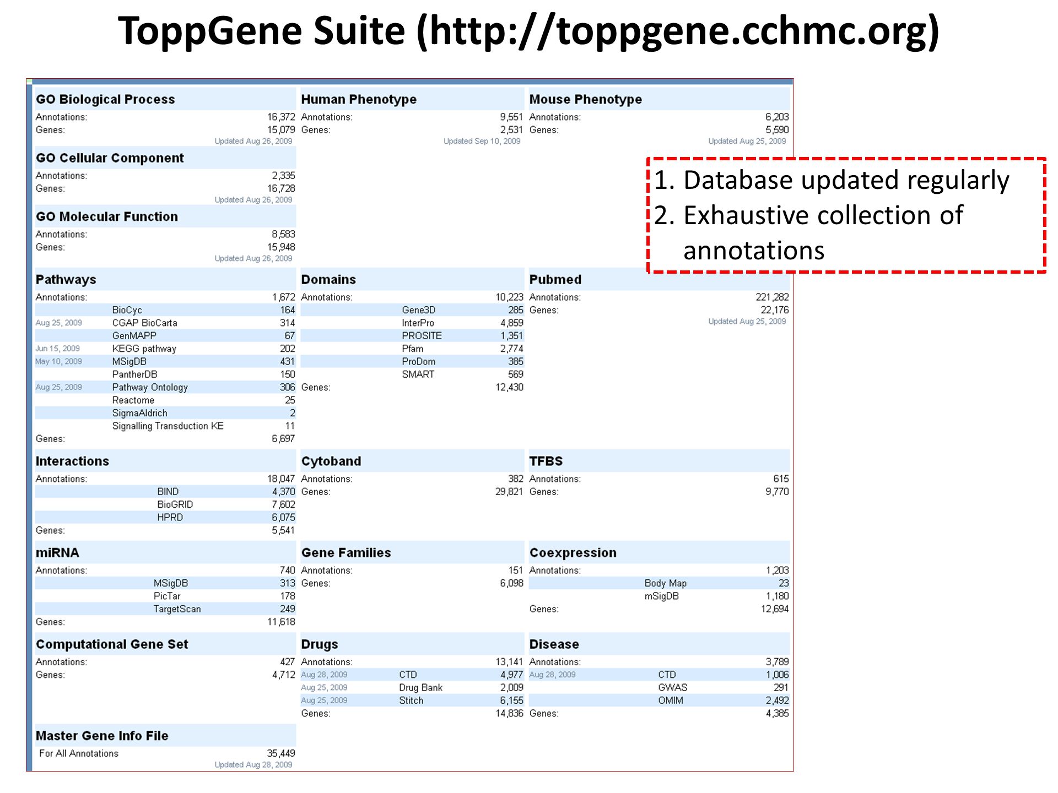The height and width of the screenshot is (793, 1058).
Task: Select MSigDB under Pathways
Action: coord(165,361)
